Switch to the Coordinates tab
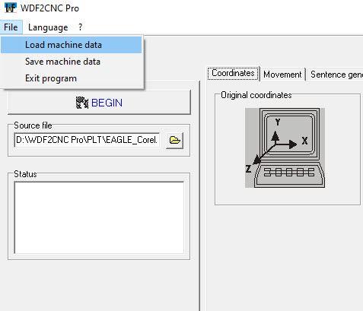The height and width of the screenshot is (311, 363). click(x=233, y=73)
